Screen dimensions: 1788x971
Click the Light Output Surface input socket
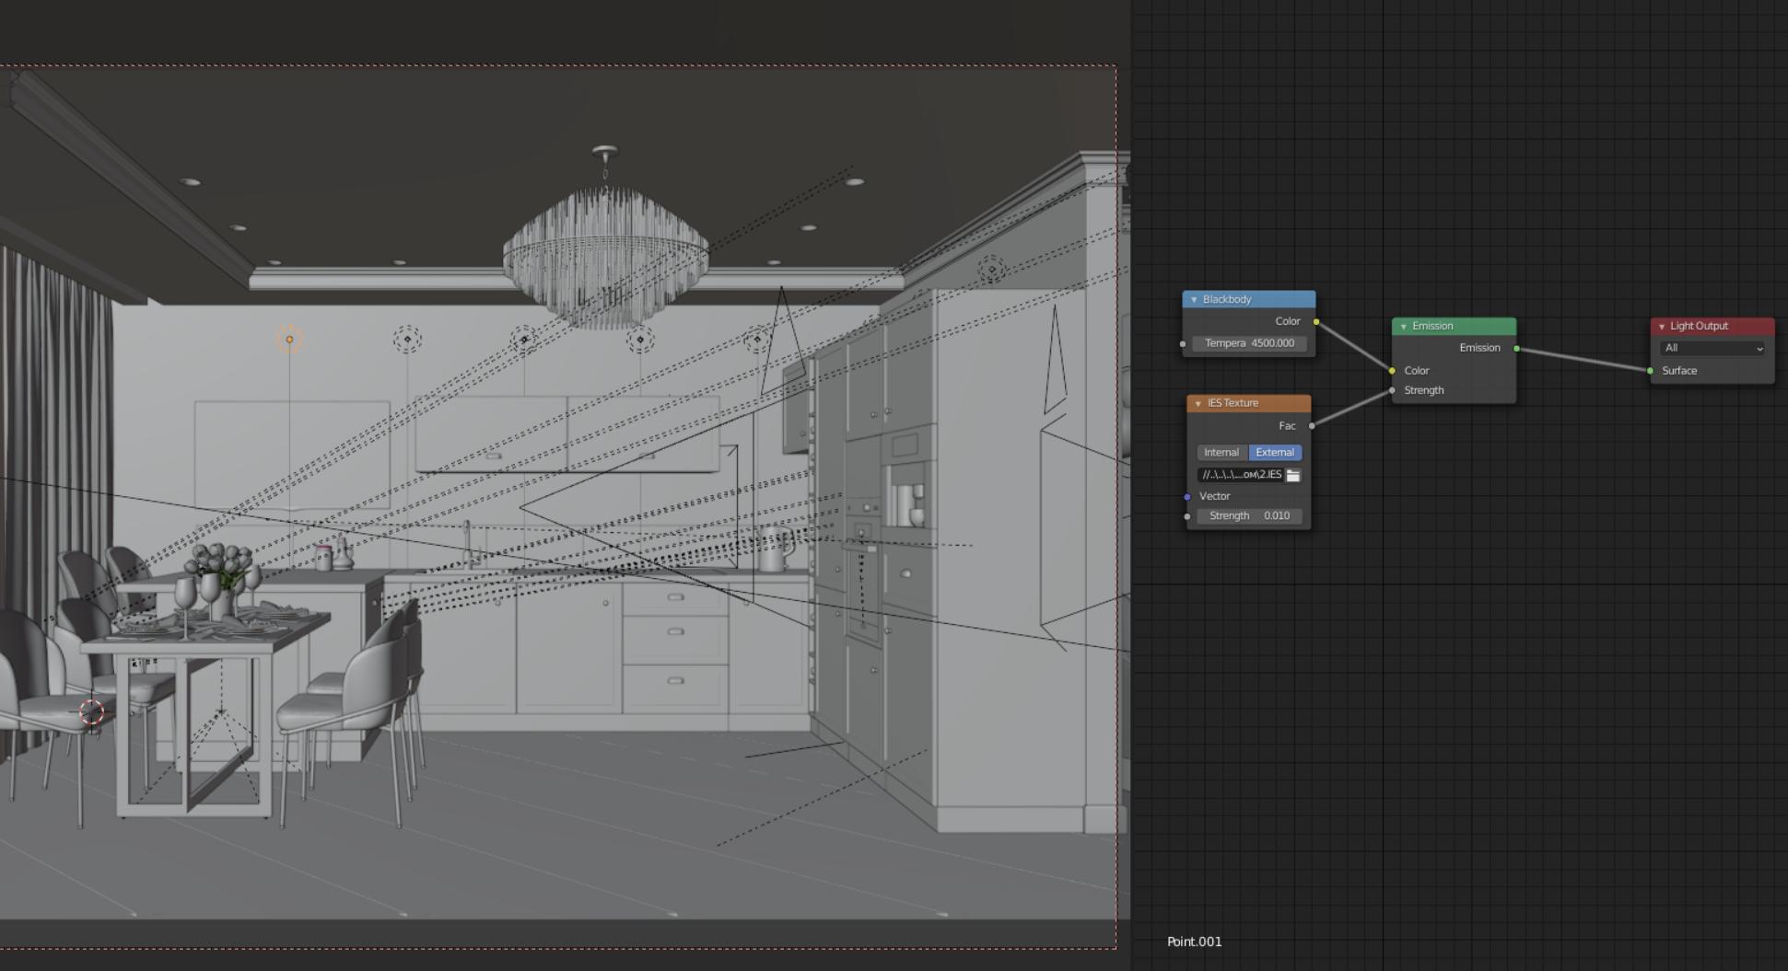coord(1650,371)
